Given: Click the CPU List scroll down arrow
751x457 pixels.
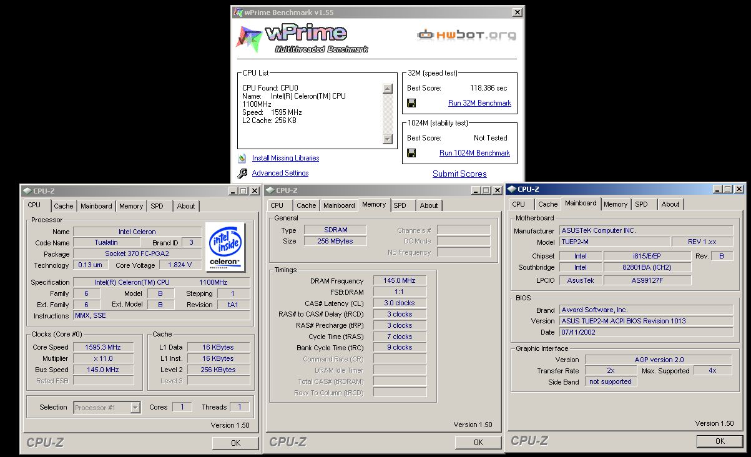Looking at the screenshot, I should point(388,139).
